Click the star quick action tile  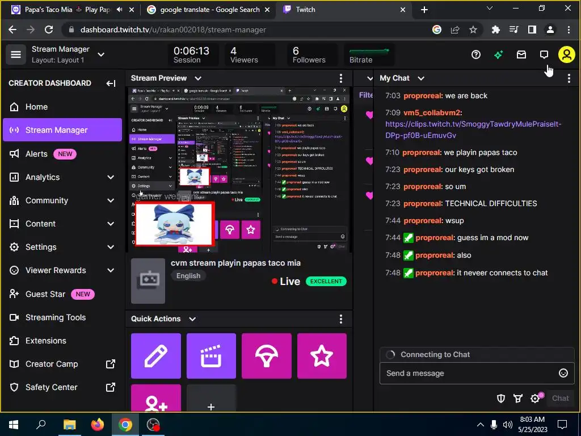(x=322, y=355)
